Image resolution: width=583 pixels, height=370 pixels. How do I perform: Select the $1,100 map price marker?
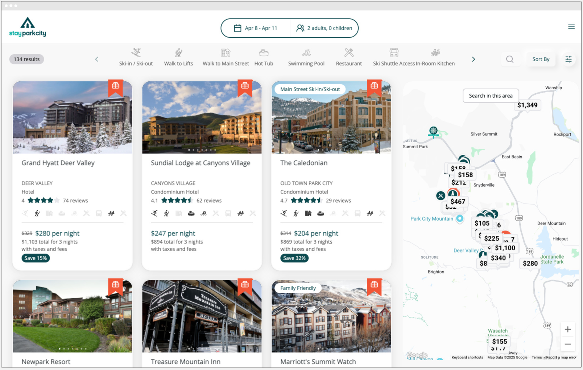pos(505,248)
